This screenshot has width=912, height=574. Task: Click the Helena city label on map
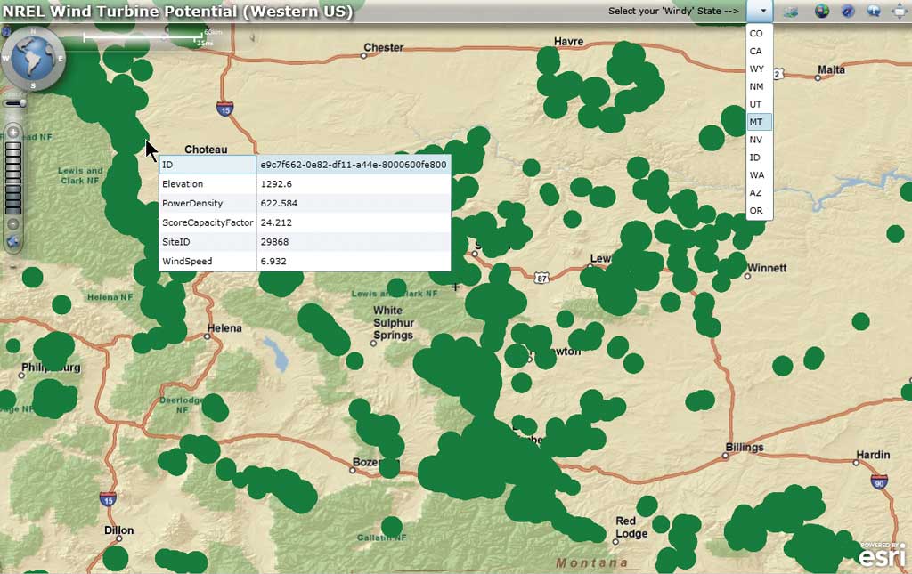point(224,328)
